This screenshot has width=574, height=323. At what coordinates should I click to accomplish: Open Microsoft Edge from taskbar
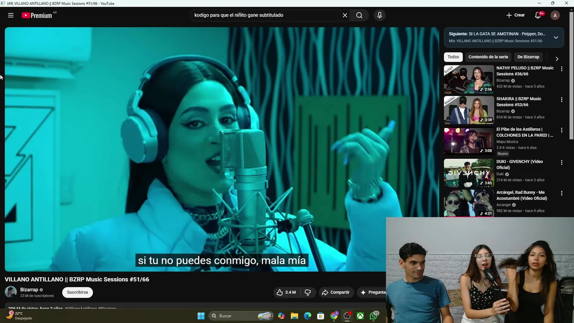(x=308, y=316)
